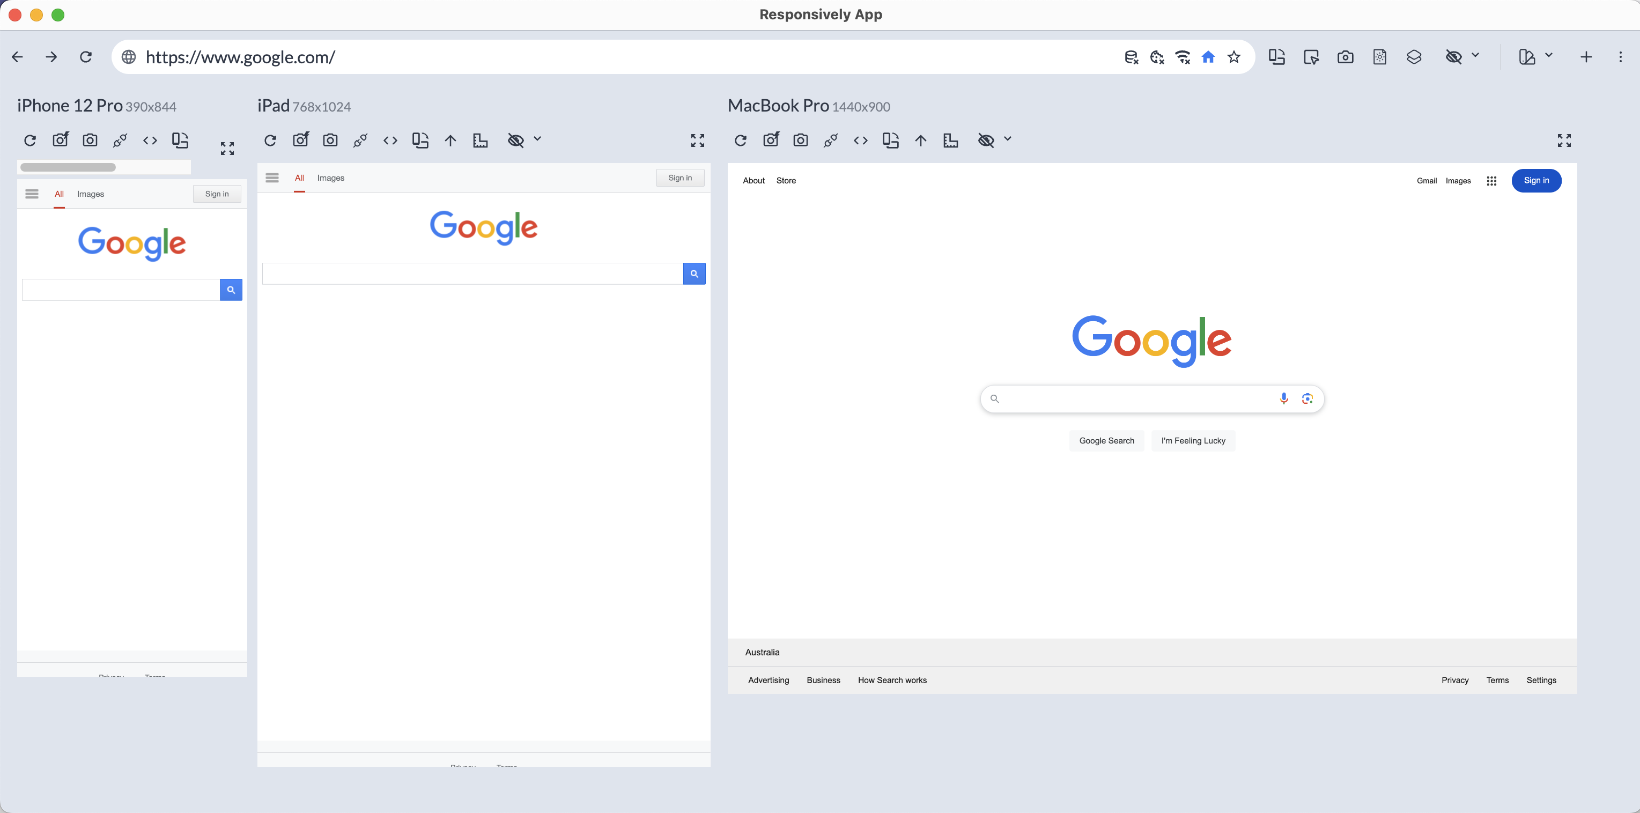
Task: Open DevTools for MacBook Pro
Action: pos(861,140)
